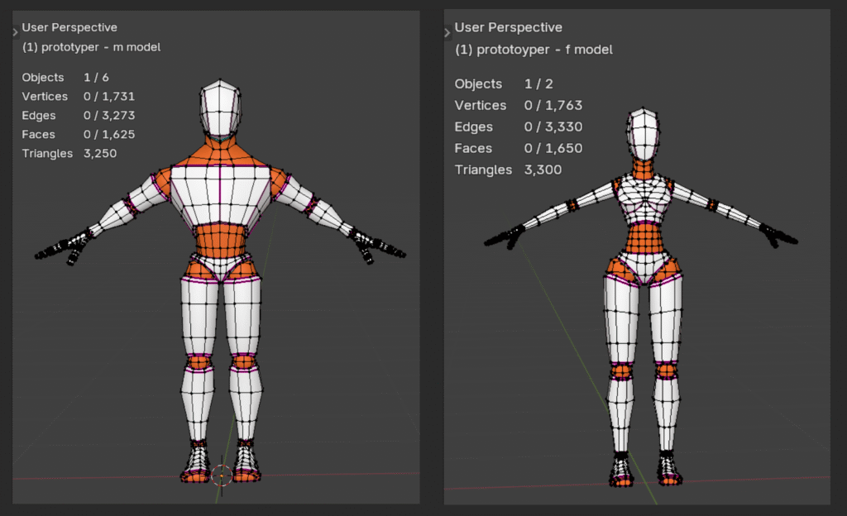Click the female model's head mesh
The width and height of the screenshot is (847, 516).
click(643, 135)
